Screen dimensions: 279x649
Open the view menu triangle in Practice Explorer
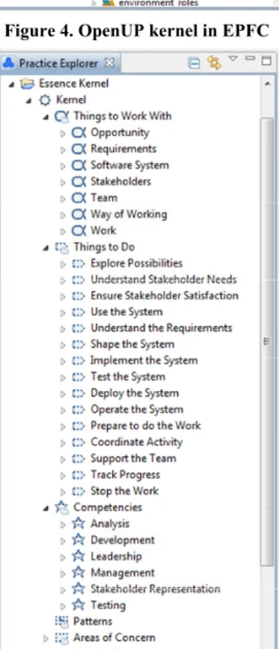[233, 58]
